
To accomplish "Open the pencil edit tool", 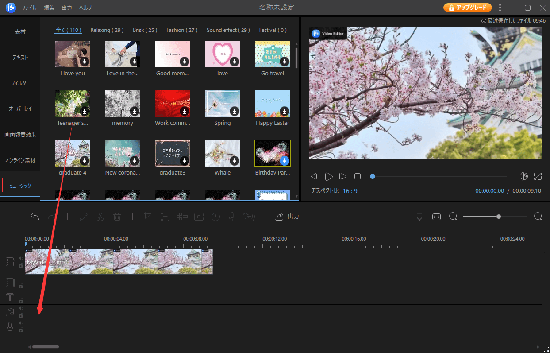I will [83, 217].
